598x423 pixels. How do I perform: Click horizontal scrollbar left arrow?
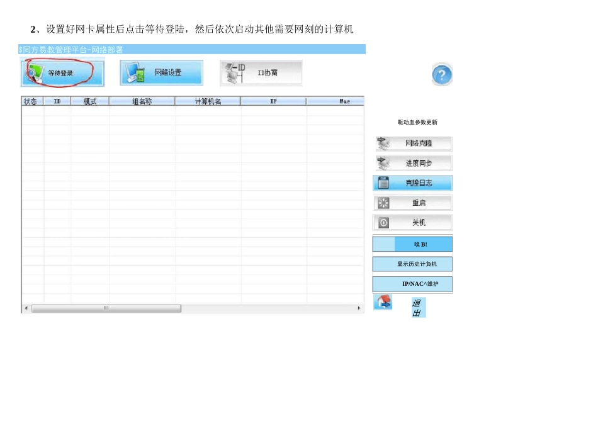point(26,308)
